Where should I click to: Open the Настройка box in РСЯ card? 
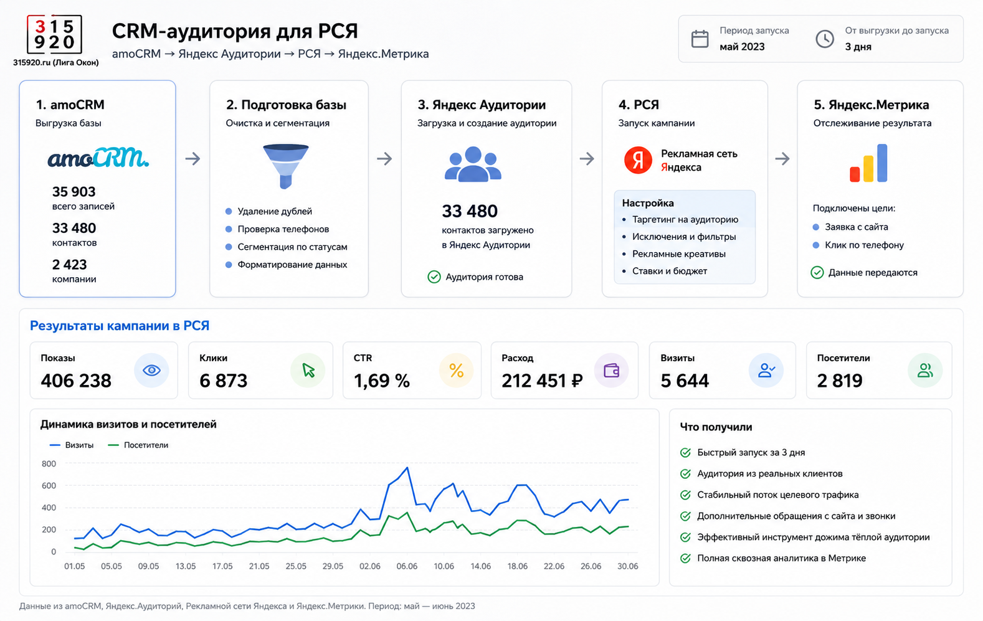click(685, 237)
